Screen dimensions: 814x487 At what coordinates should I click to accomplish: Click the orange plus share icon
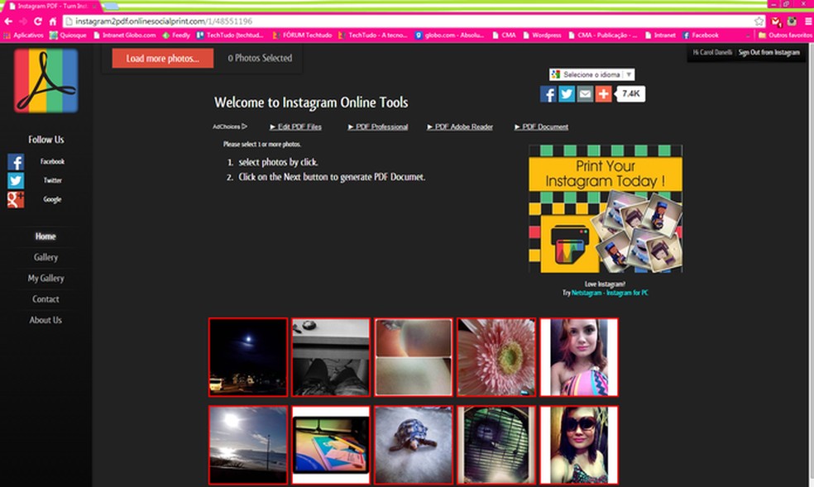point(602,93)
